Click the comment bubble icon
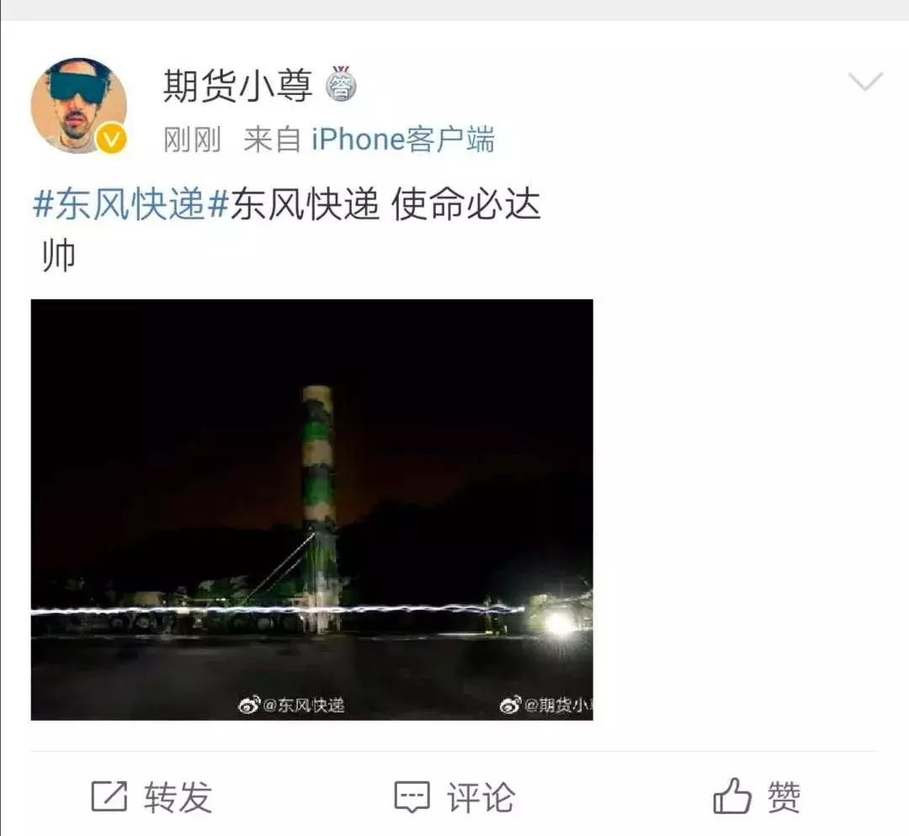The image size is (909, 836). 412,796
